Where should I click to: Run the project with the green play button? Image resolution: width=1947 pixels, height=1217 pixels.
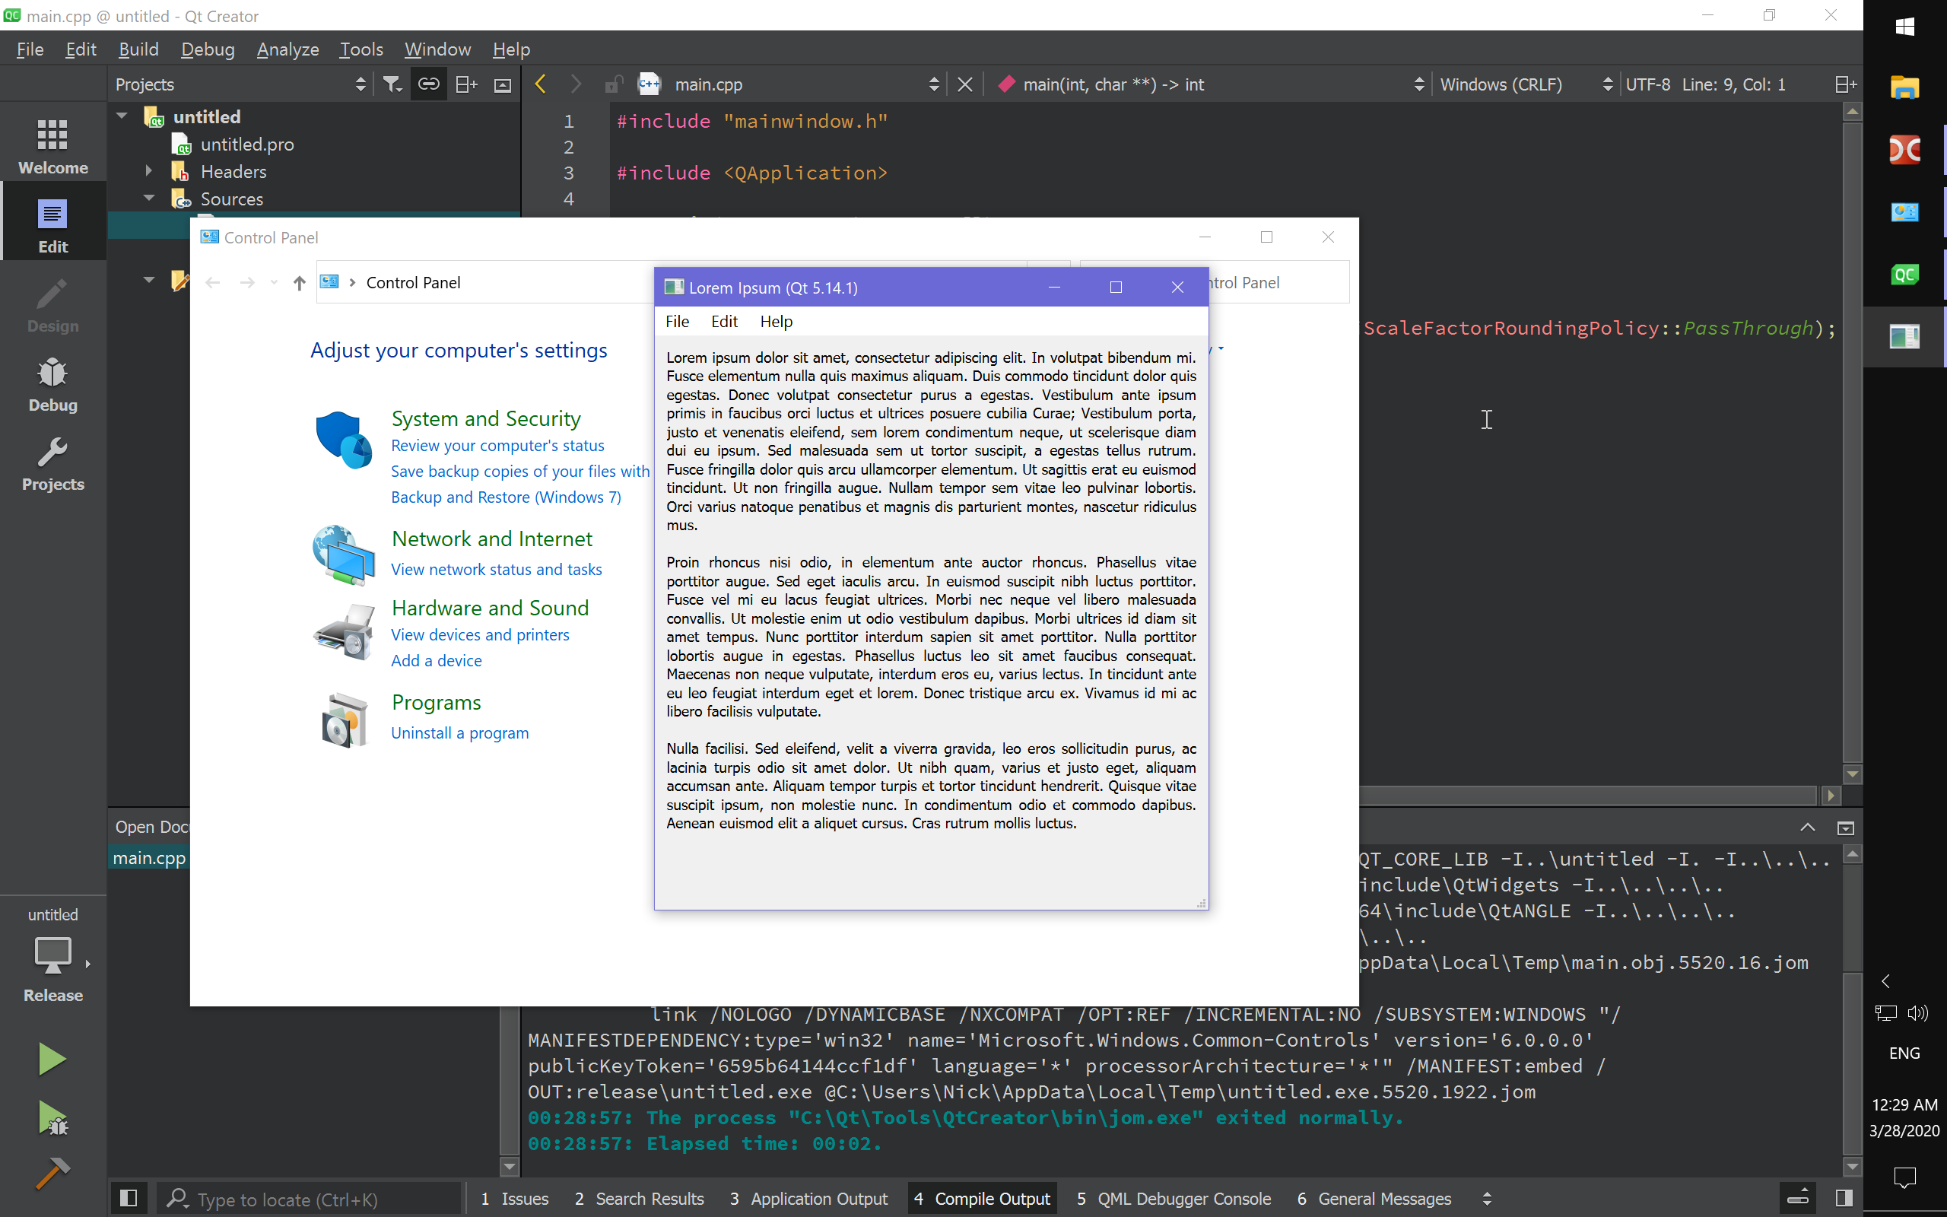click(x=52, y=1059)
